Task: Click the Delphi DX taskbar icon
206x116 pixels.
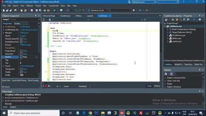Action: coord(122,113)
